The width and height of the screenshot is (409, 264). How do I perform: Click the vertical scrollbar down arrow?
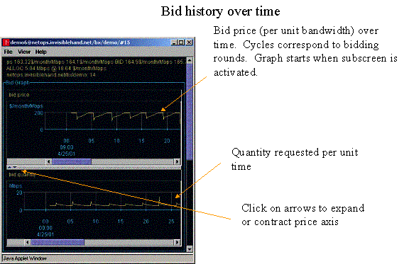pos(190,249)
